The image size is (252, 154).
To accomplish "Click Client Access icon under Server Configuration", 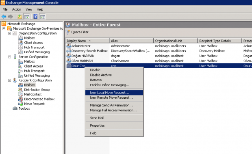I will [x=20, y=66].
